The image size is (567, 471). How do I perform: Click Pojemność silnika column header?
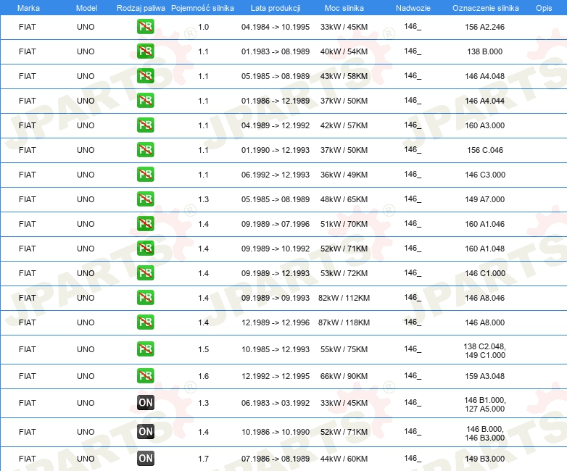pos(202,8)
